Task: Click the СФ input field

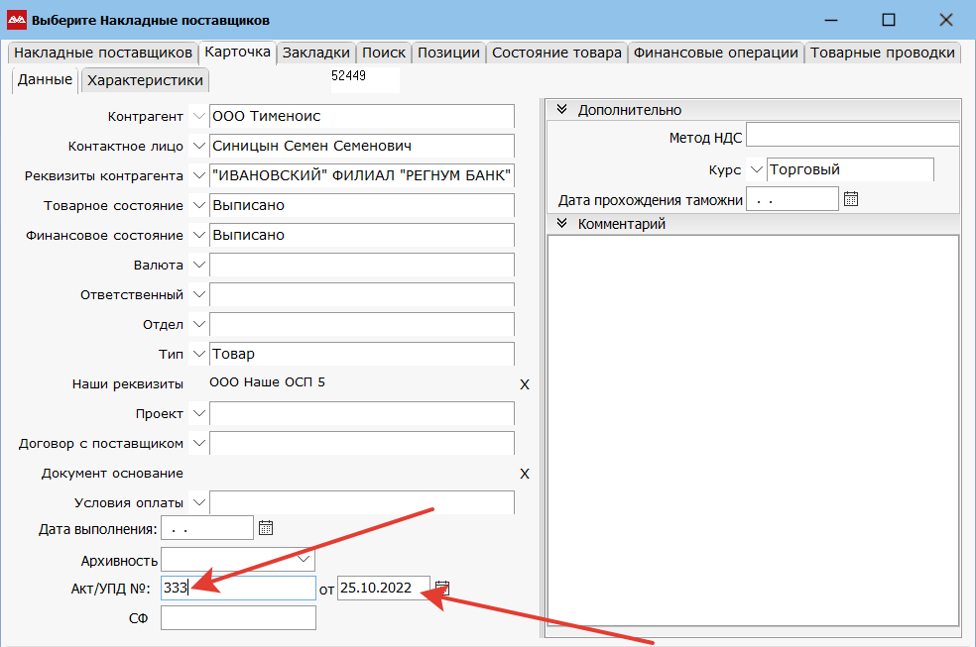Action: (x=238, y=618)
